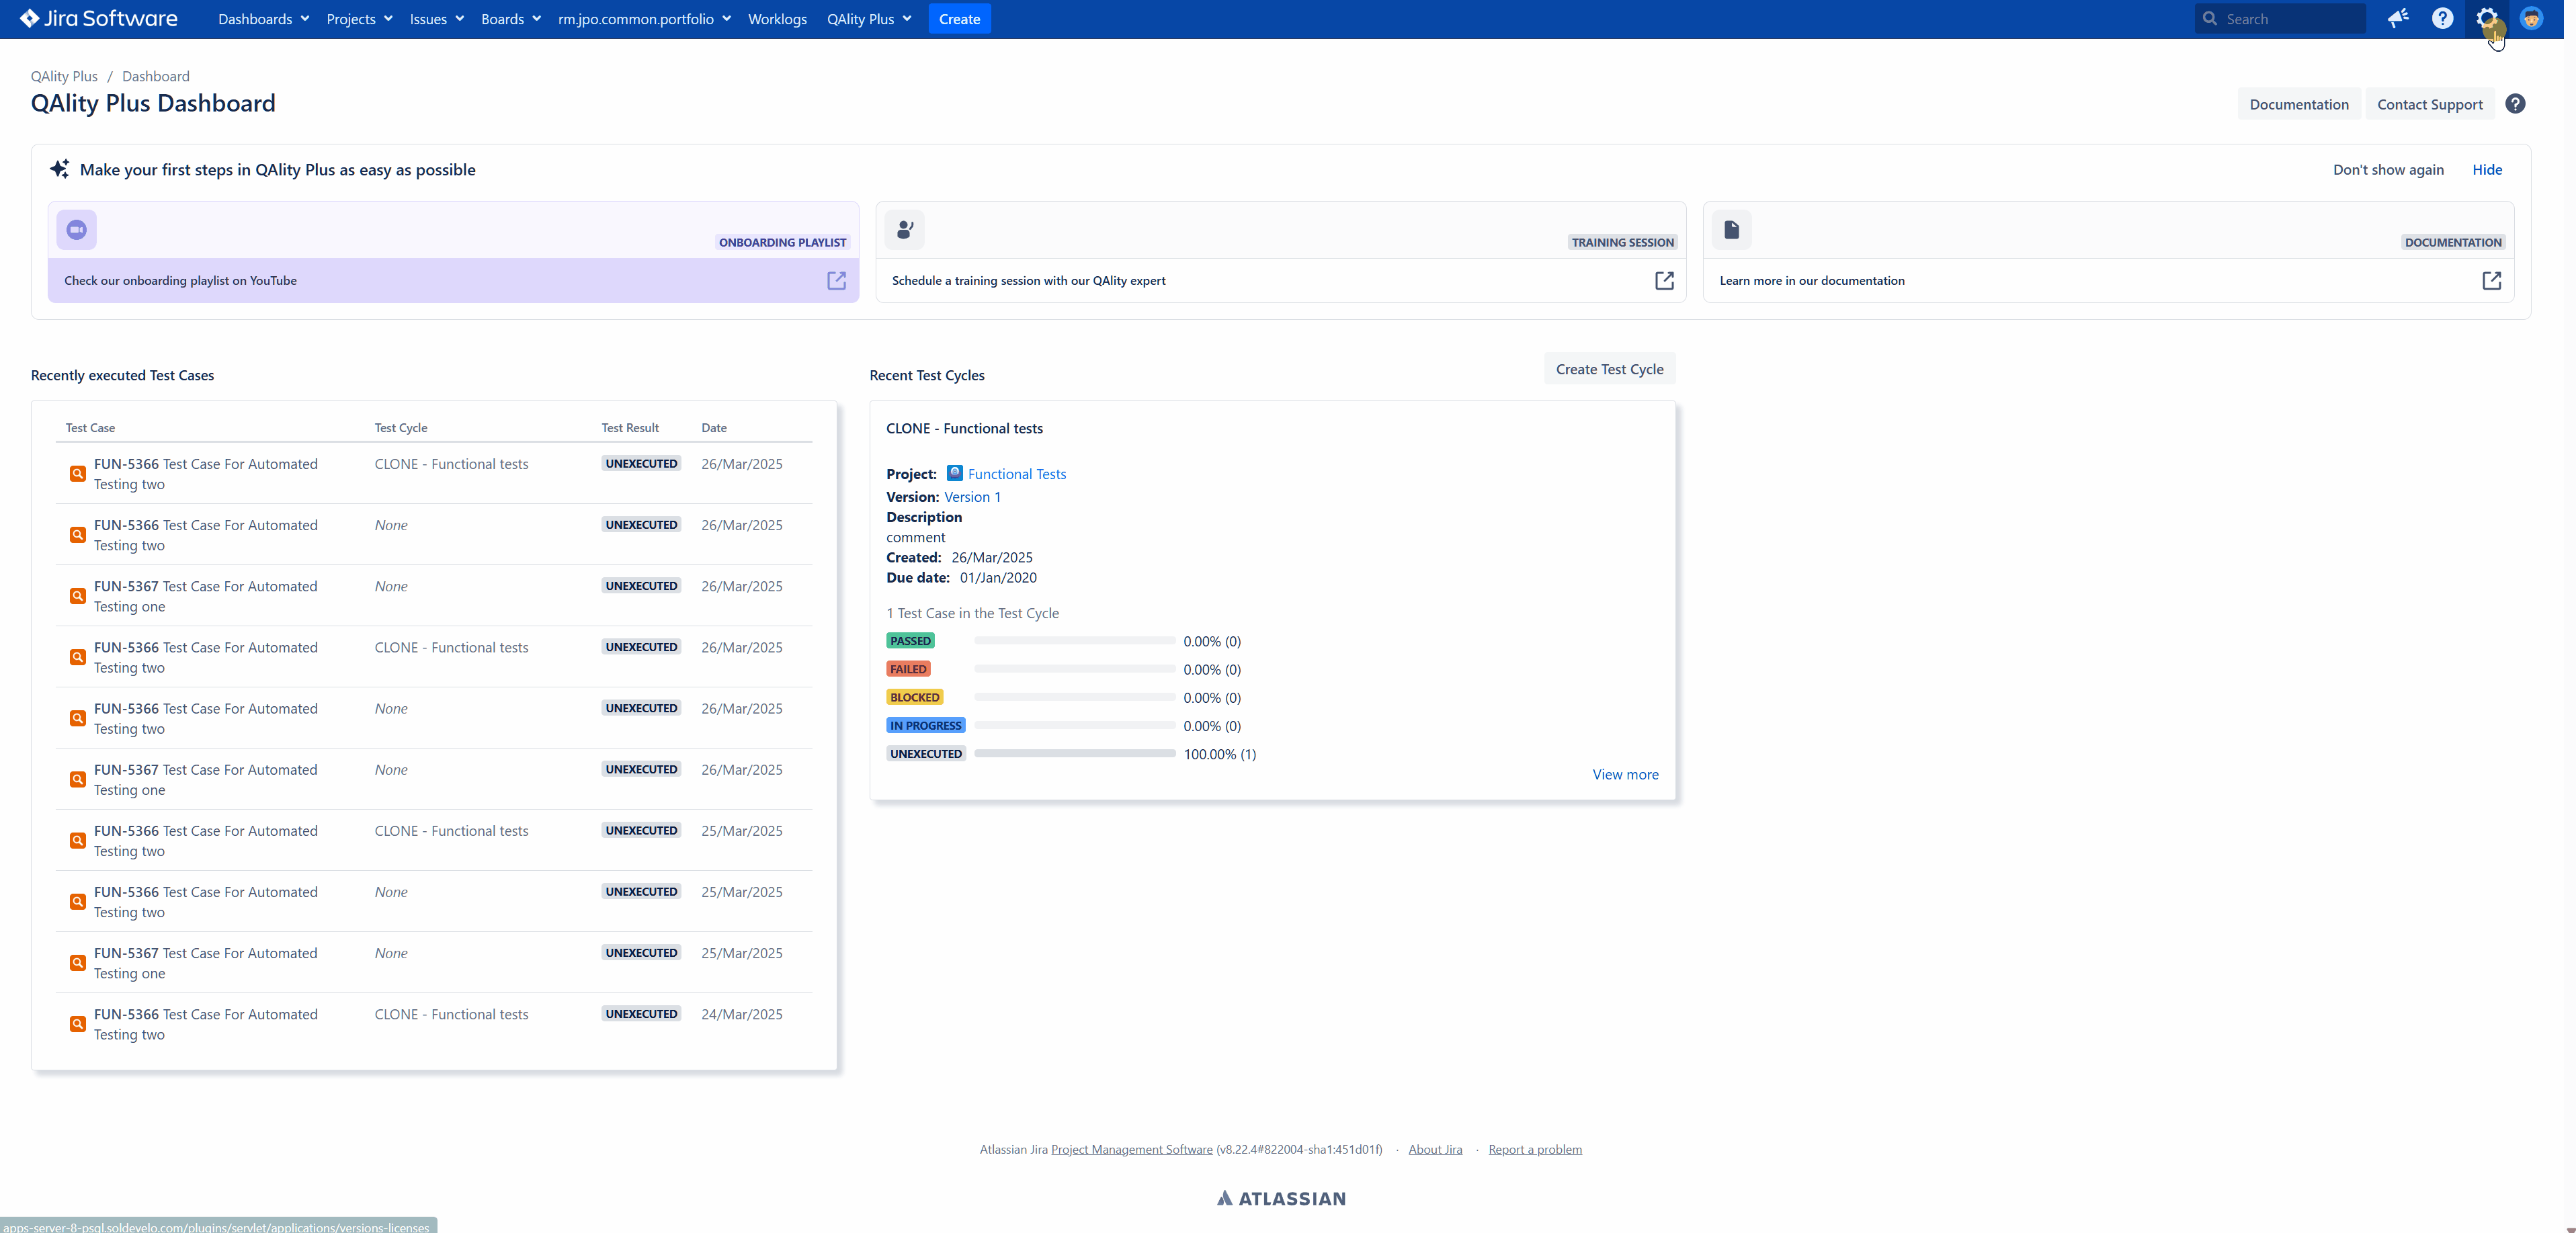Click the Date column header
The image size is (2576, 1233).
714,428
